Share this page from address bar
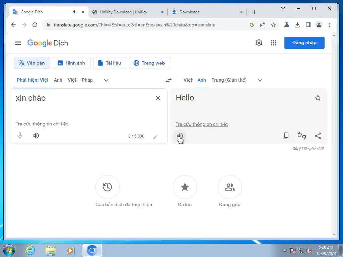This screenshot has width=343, height=257. pos(263,25)
